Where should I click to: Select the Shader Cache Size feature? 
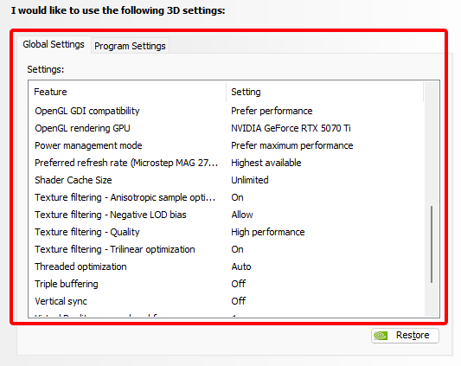pos(74,180)
